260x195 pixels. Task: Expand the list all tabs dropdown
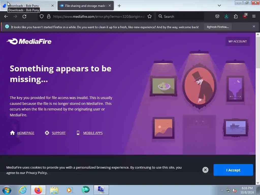click(219, 6)
